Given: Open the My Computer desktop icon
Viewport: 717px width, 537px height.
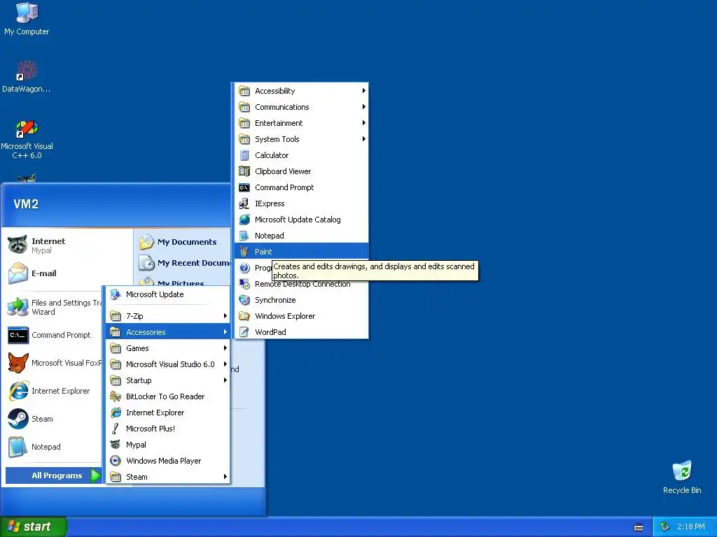Looking at the screenshot, I should pyautogui.click(x=27, y=19).
